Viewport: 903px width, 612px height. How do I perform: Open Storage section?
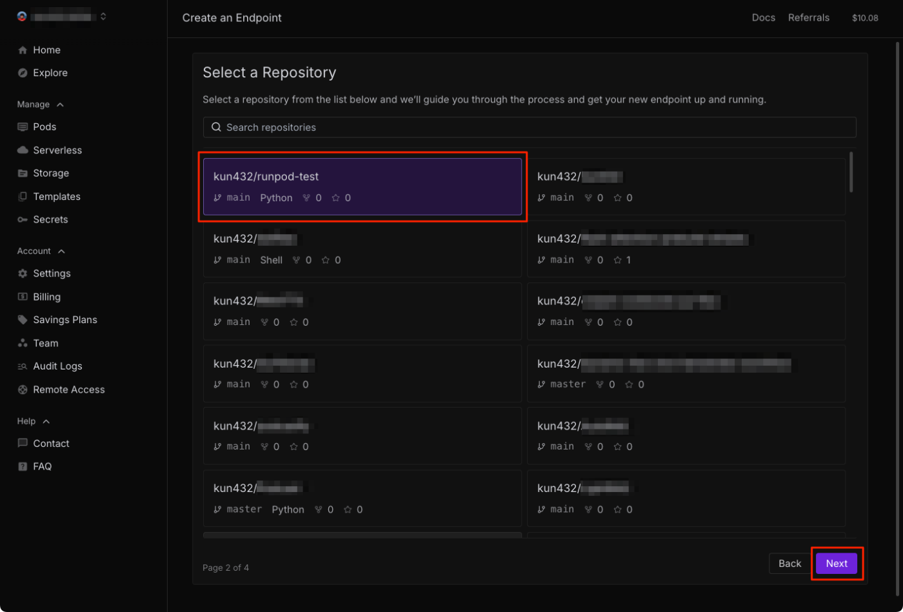tap(51, 173)
